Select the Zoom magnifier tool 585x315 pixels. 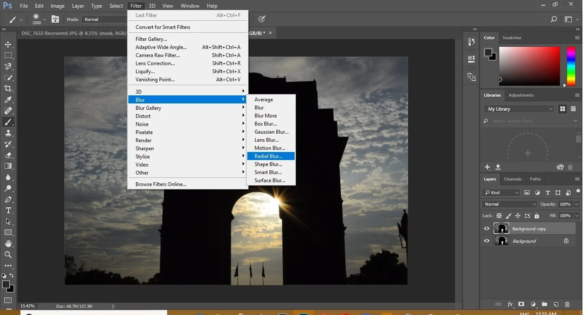(x=8, y=255)
